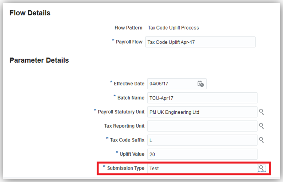Click the Uplift Value input field

point(202,154)
